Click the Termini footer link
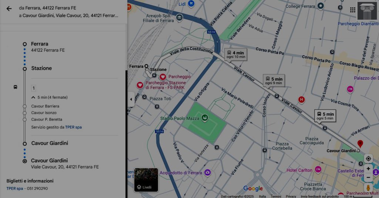Screen dimensions: 379x198 (x=276, y=196)
